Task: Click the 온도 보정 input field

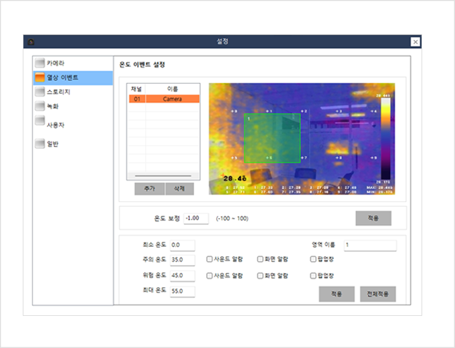Action: coord(196,218)
